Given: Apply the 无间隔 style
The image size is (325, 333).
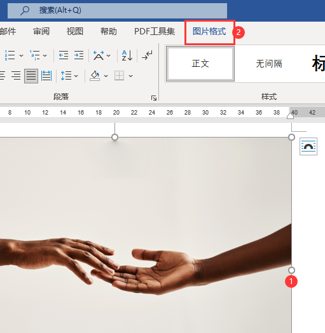Looking at the screenshot, I should pos(269,64).
